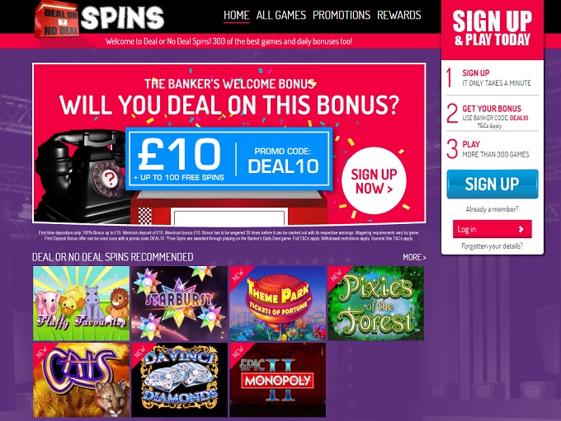The image size is (561, 421).
Task: Open the Fluffy Favourites game tile
Action: pyautogui.click(x=81, y=303)
